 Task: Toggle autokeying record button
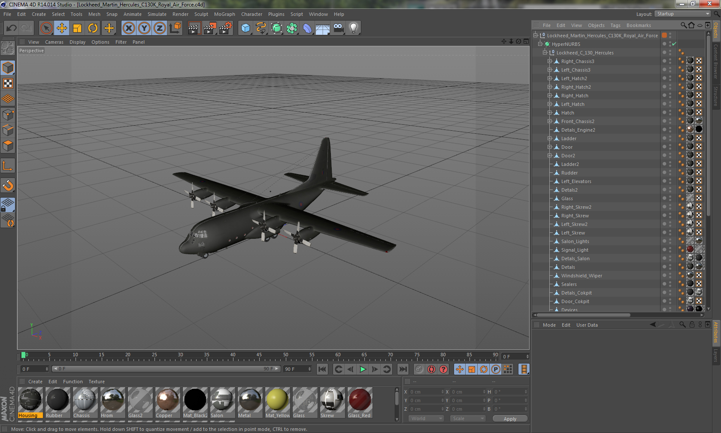pos(431,369)
